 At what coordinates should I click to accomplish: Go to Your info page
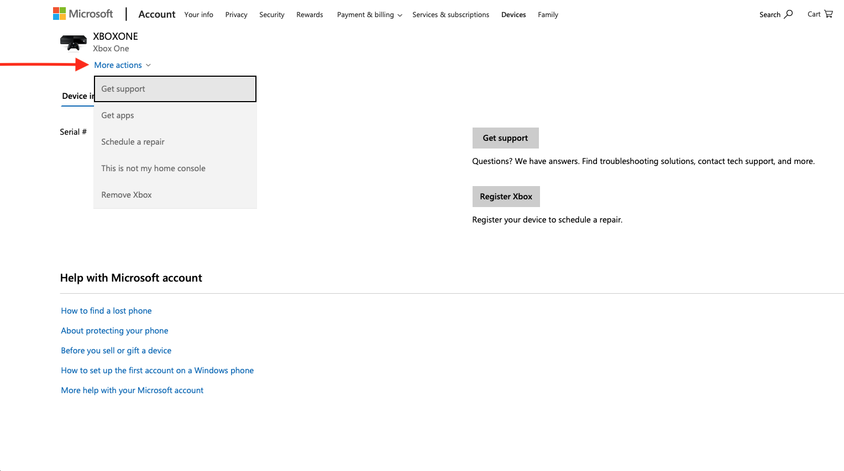coord(198,15)
